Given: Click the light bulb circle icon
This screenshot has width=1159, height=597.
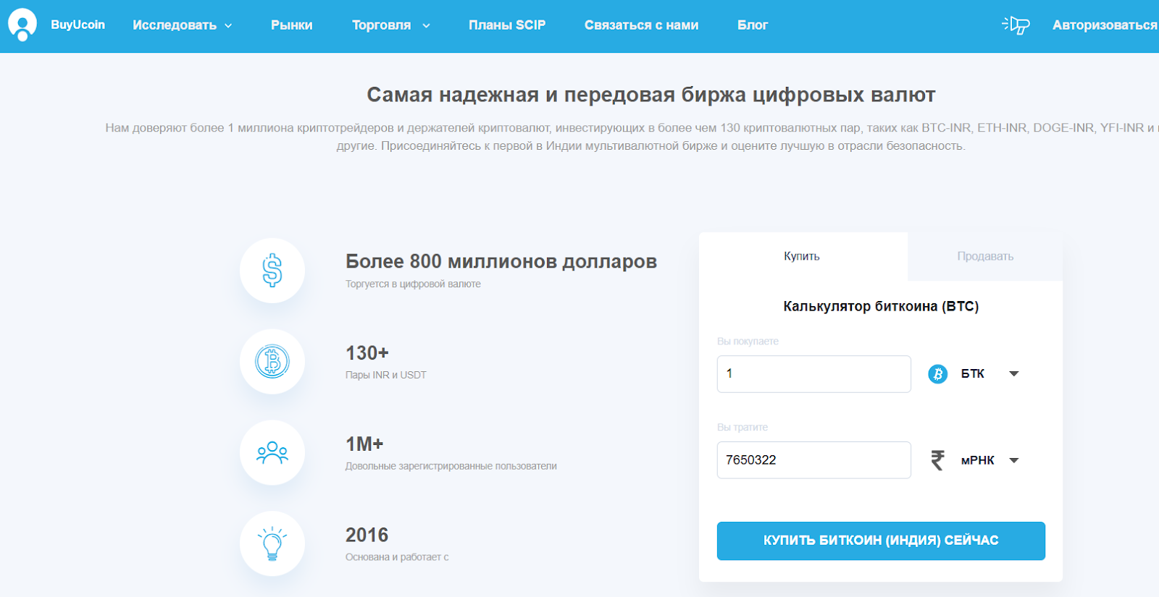Looking at the screenshot, I should (x=272, y=544).
